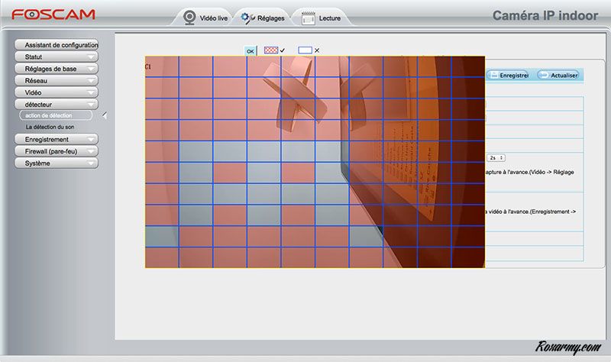Click the Réglages gear icon
The height and width of the screenshot is (362, 611).
click(x=247, y=17)
